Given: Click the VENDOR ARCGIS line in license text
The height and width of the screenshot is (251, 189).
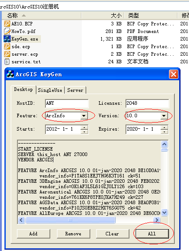Looking at the screenshot, I should (35, 160).
